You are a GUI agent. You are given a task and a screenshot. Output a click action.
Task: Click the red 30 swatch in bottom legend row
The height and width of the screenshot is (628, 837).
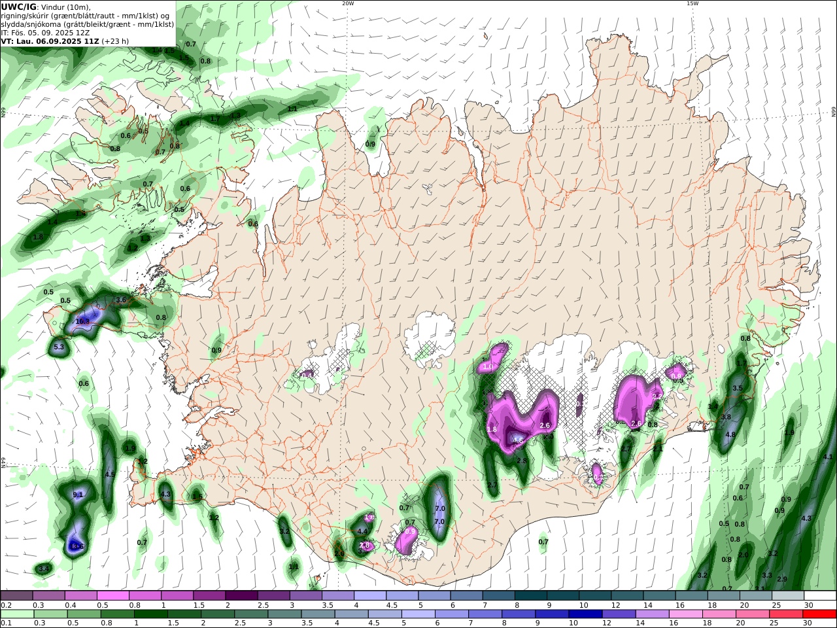(x=819, y=614)
